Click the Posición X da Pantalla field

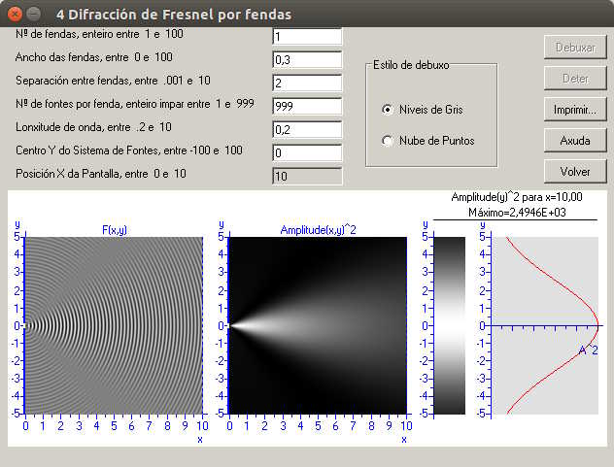point(307,176)
